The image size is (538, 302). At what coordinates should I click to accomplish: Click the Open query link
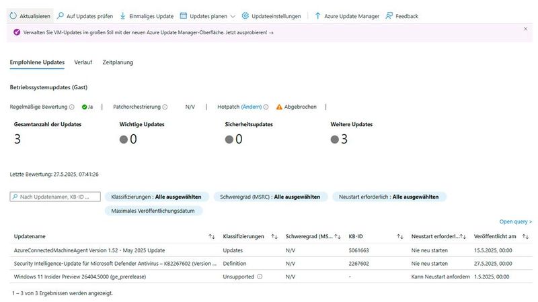pos(515,221)
